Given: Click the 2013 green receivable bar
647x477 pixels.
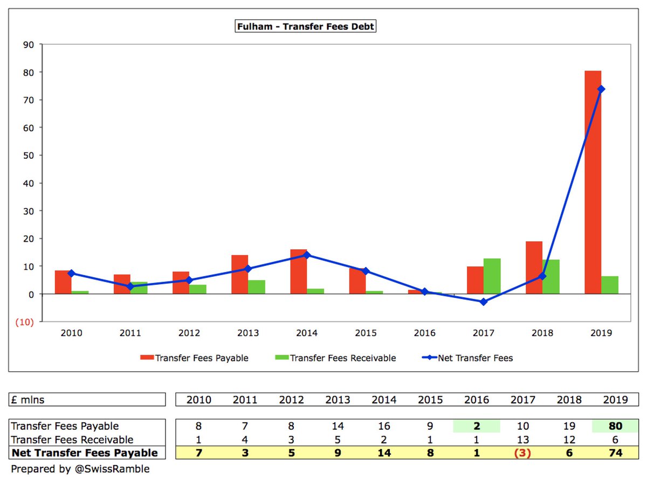Looking at the screenshot, I should click(257, 287).
